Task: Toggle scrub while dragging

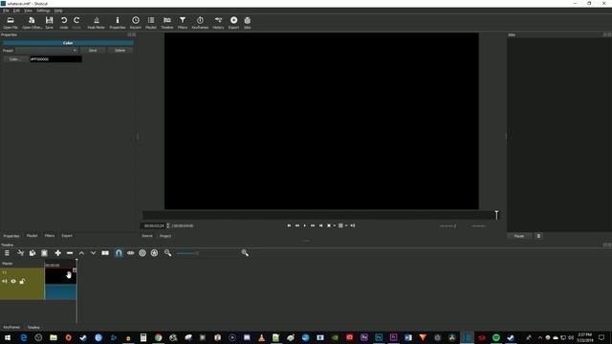Action: tap(130, 253)
